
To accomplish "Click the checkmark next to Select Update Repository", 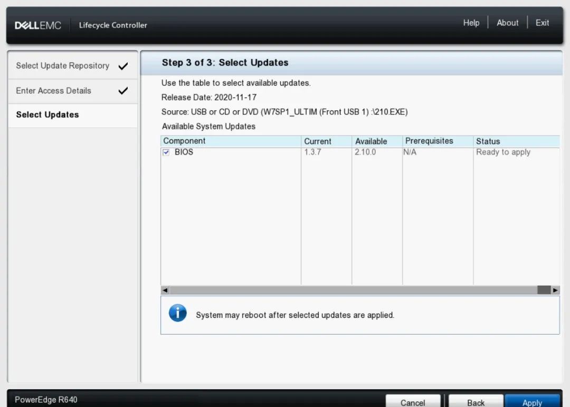I will pos(123,66).
